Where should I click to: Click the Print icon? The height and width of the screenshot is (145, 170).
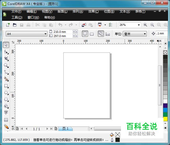click(28, 25)
